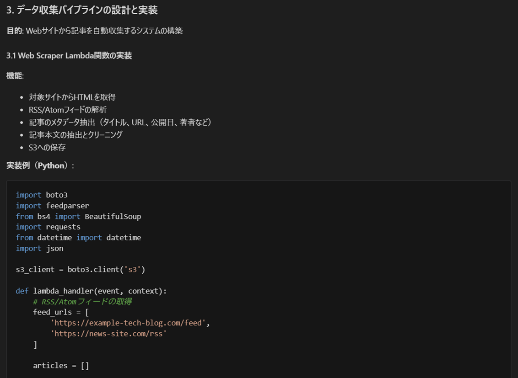Click the news-site.com/rss URL string

coord(108,334)
